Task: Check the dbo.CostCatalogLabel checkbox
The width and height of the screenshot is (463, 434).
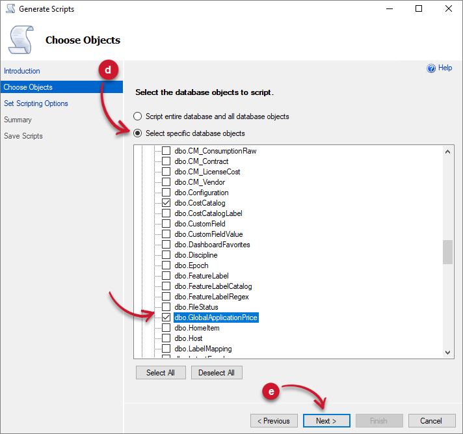Action: tap(166, 213)
